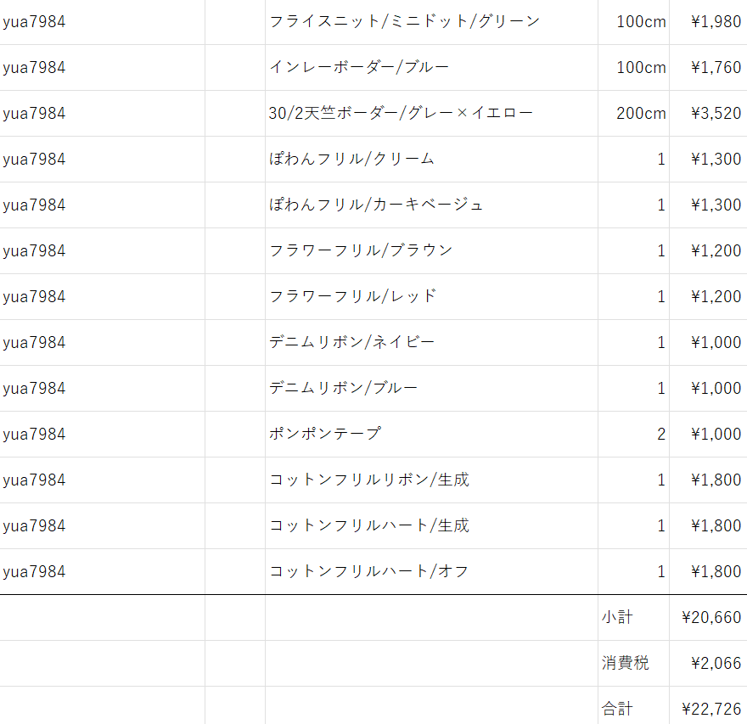Click the コットンフリルハート/オフ cell

(x=431, y=571)
